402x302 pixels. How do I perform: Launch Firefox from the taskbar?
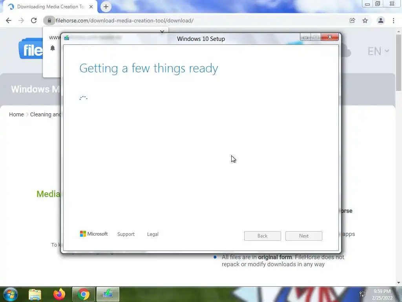pos(59,294)
